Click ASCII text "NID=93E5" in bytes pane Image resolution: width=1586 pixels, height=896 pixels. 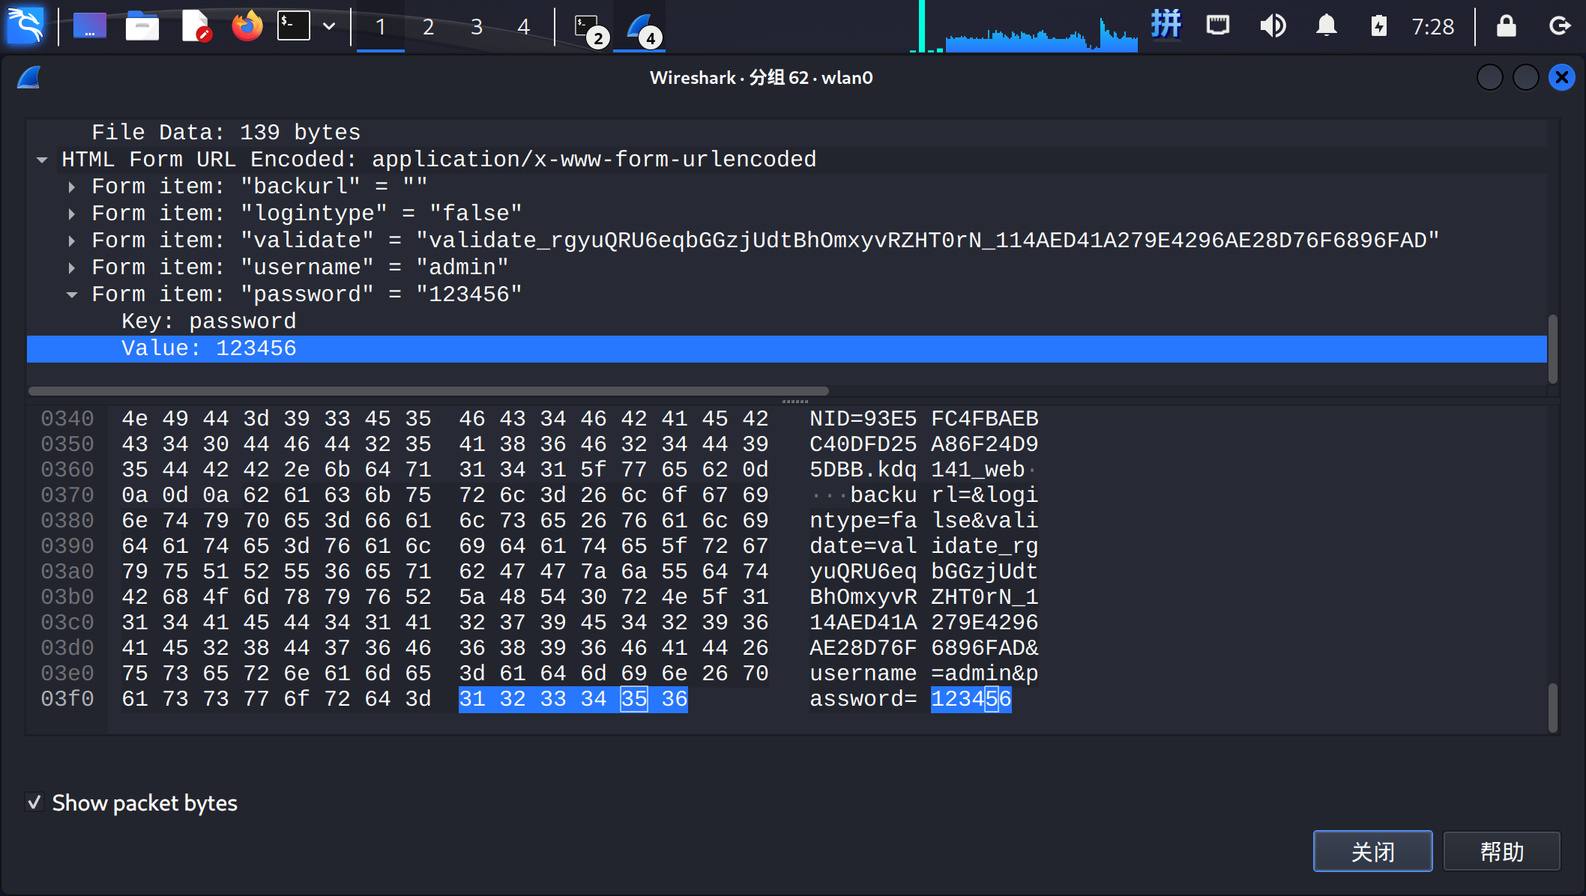pos(863,419)
